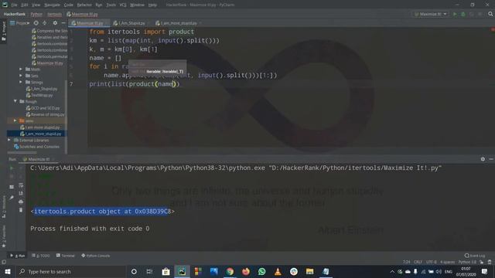The image size is (495, 278).
Task: Click Cortana circle icon
Action: coord(134,271)
